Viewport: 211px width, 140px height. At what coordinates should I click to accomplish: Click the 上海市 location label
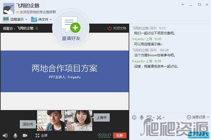click(x=102, y=117)
